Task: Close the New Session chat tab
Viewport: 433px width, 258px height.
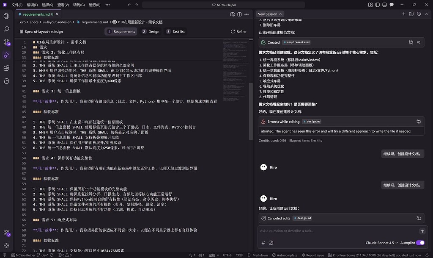Action: tap(281, 14)
